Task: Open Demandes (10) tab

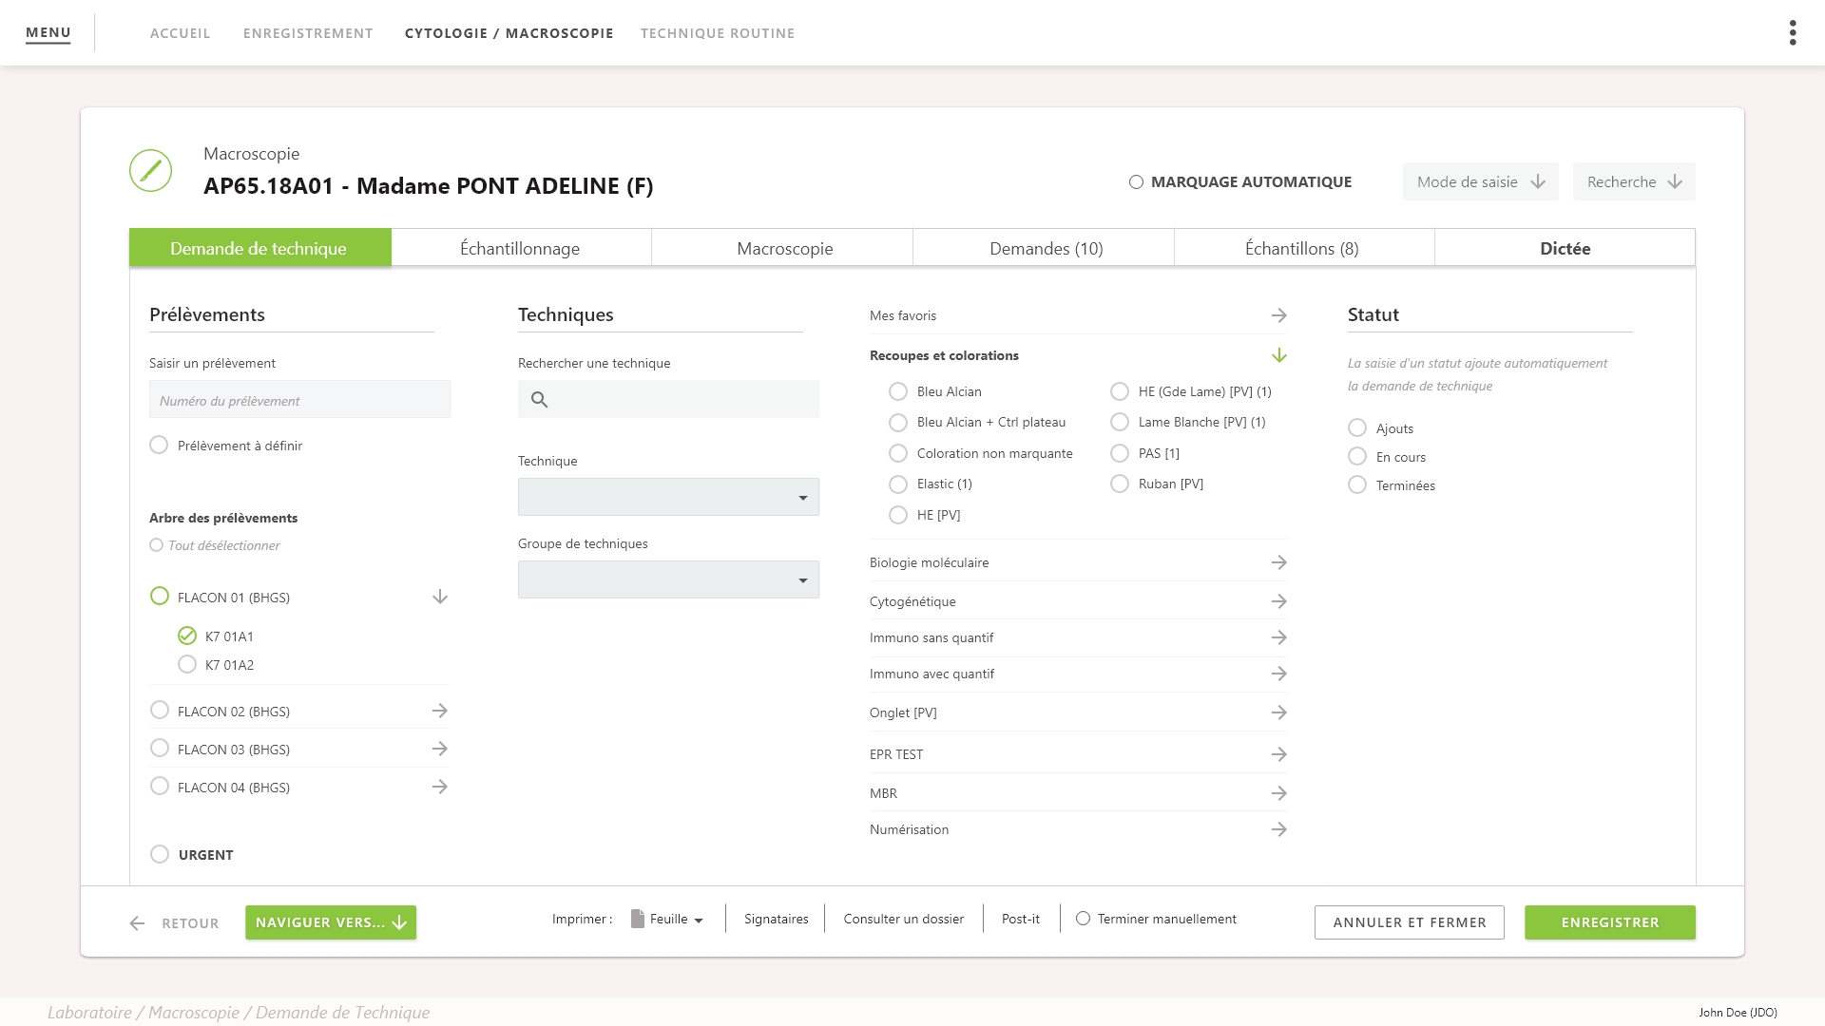Action: [1046, 248]
